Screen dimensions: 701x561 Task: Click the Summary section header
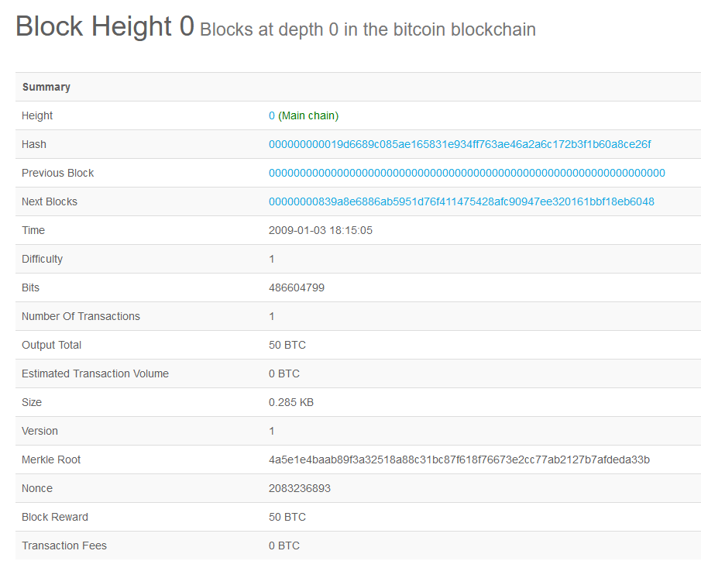[x=46, y=87]
